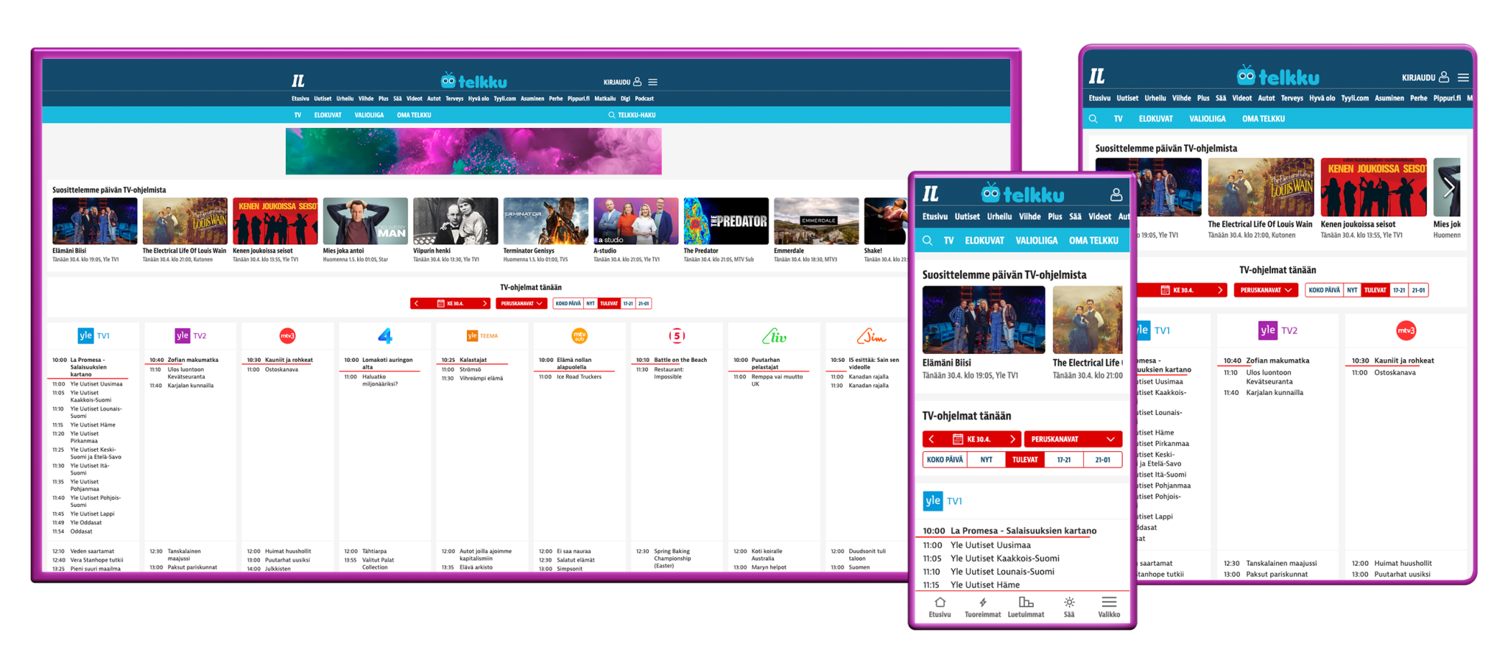The width and height of the screenshot is (1508, 660).
Task: Expand the PERUSKANAVAT dropdown in mobile view
Action: tap(1073, 439)
